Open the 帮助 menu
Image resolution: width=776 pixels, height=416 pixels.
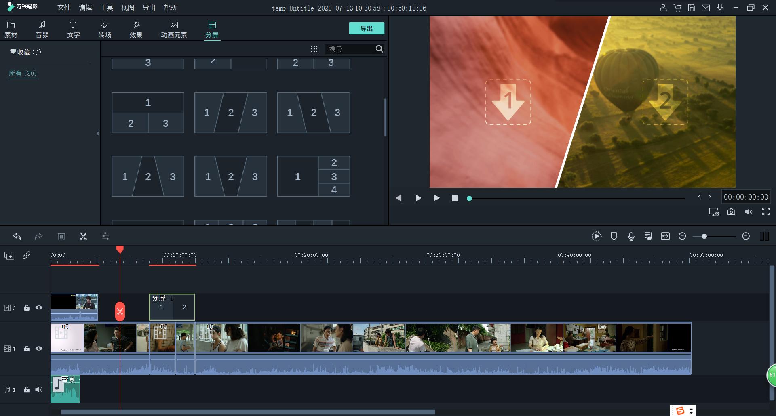pyautogui.click(x=170, y=8)
